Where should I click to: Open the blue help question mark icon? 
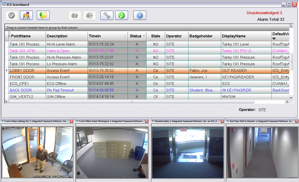(x=140, y=16)
